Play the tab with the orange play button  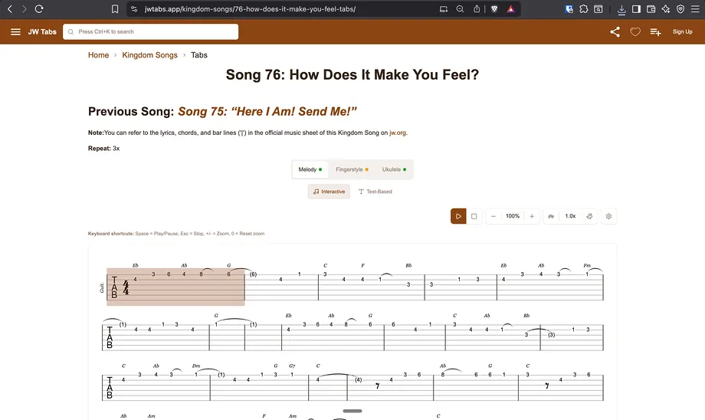(x=458, y=216)
